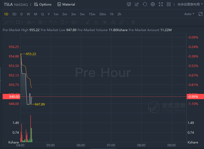Select the 5m interval

point(82,14)
